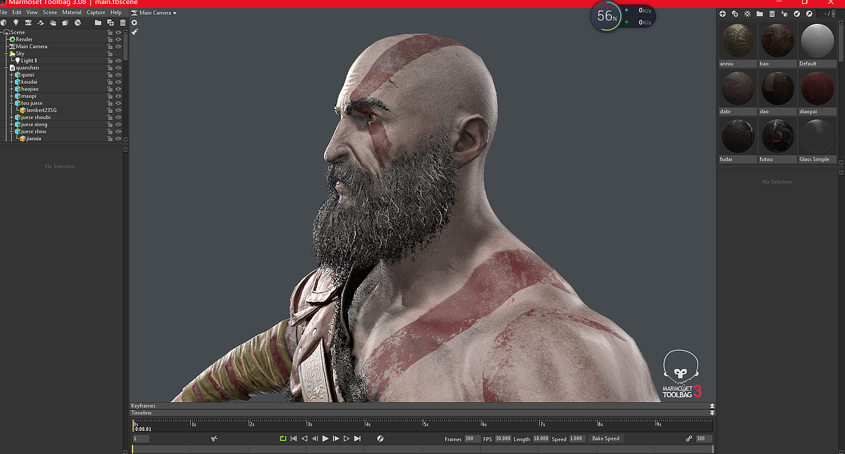Create a new material with plus icon

coord(722,14)
